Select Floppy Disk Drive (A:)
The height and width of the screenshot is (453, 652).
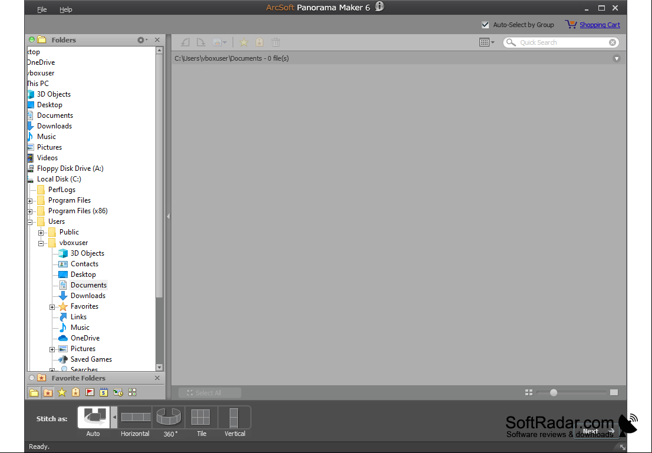coord(70,168)
